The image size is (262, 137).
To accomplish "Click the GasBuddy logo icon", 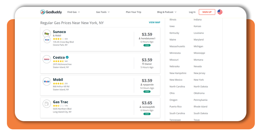I will point(43,12).
